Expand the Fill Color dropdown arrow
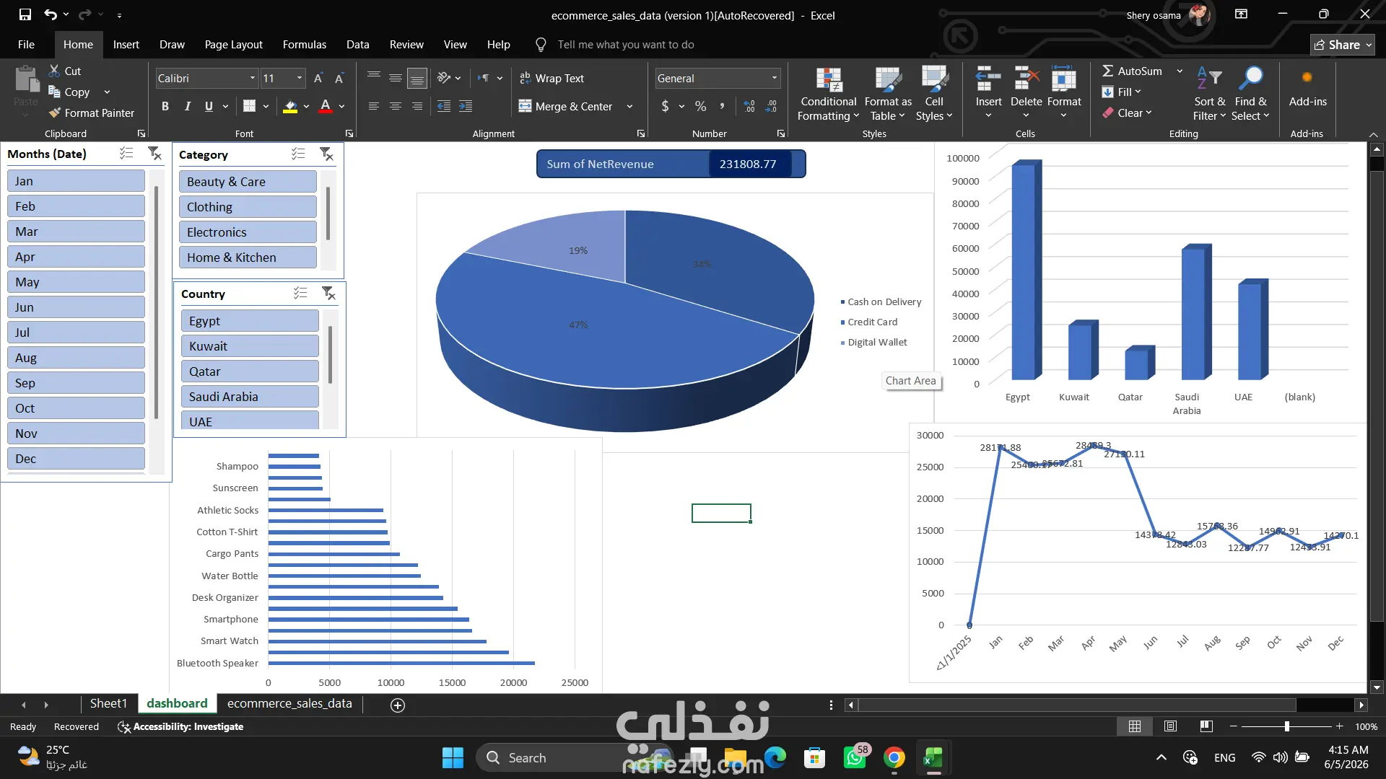Viewport: 1386px width, 779px height. [x=306, y=106]
